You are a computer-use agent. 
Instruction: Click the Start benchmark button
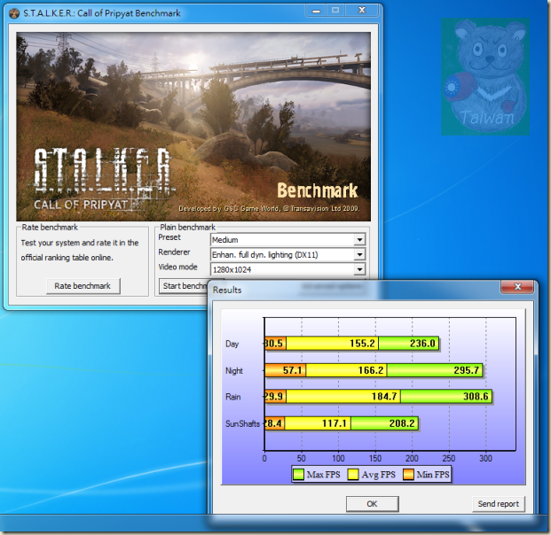184,286
